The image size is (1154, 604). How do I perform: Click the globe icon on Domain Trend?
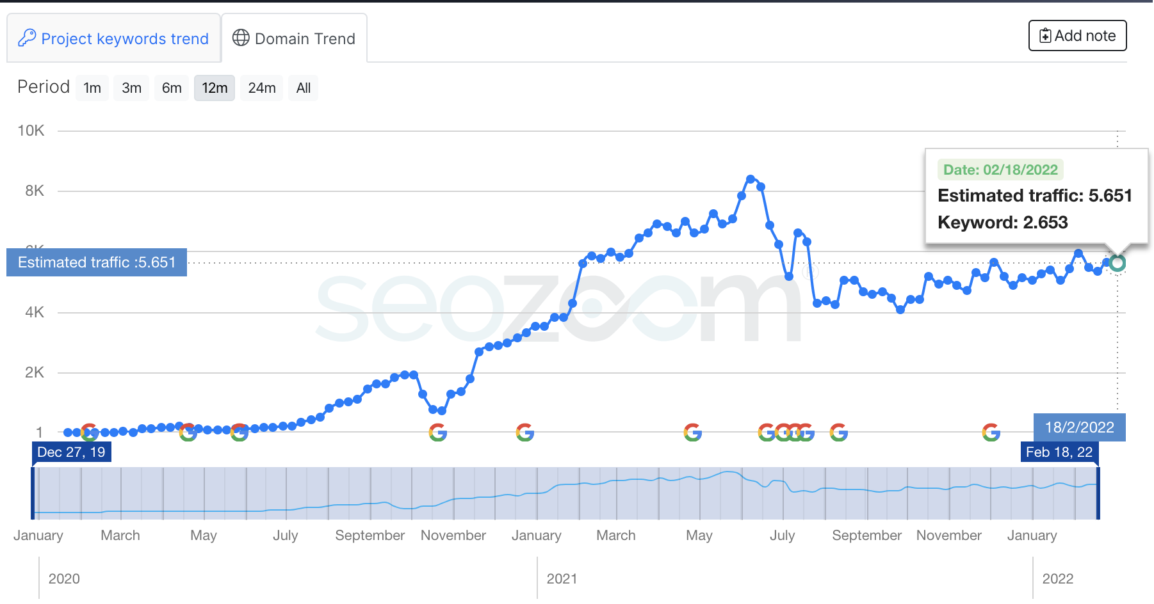(x=241, y=38)
